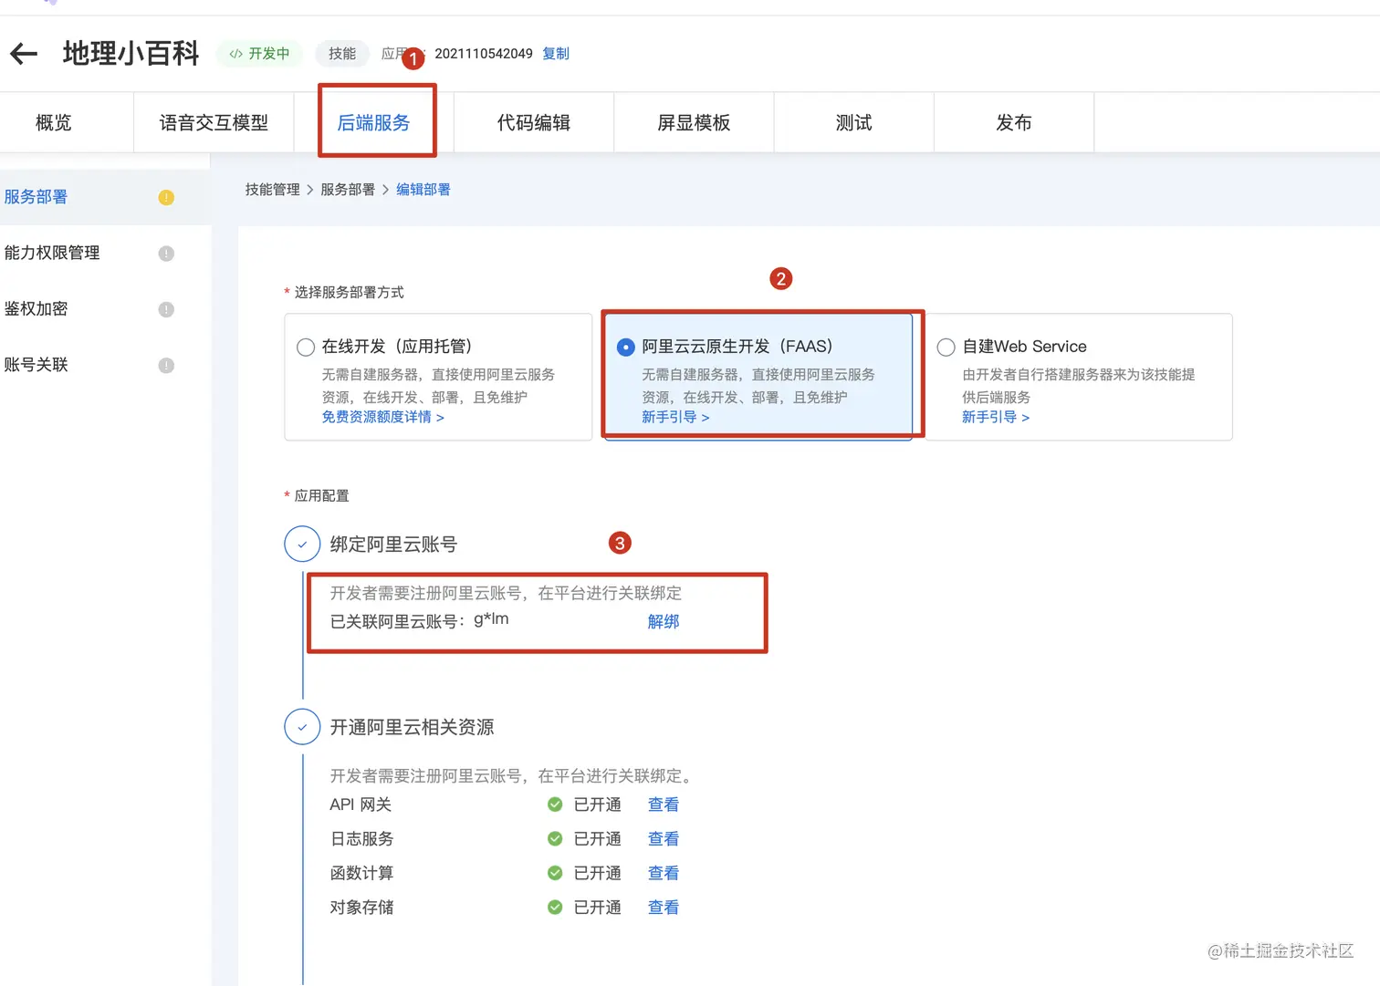This screenshot has width=1380, height=986.
Task: Click 服务部署 breadcrumb link
Action: (x=348, y=190)
